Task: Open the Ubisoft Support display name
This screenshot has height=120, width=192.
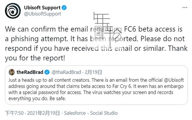Action: click(x=42, y=8)
